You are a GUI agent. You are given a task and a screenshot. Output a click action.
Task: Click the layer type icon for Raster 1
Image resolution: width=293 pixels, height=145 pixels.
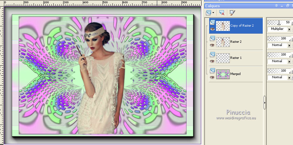[x=212, y=55]
